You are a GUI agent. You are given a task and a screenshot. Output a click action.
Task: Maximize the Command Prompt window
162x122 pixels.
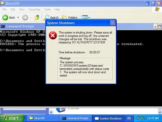coord(159,26)
